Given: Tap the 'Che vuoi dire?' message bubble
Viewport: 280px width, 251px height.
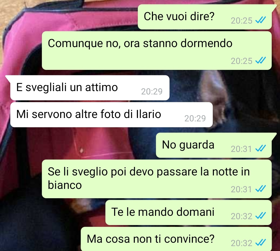Looking at the screenshot, I should [205, 17].
